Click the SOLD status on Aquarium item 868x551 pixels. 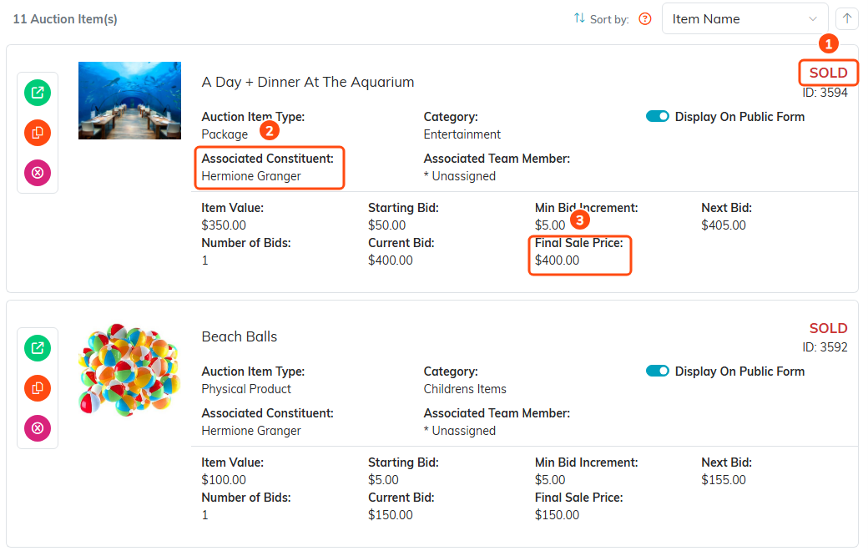(828, 73)
